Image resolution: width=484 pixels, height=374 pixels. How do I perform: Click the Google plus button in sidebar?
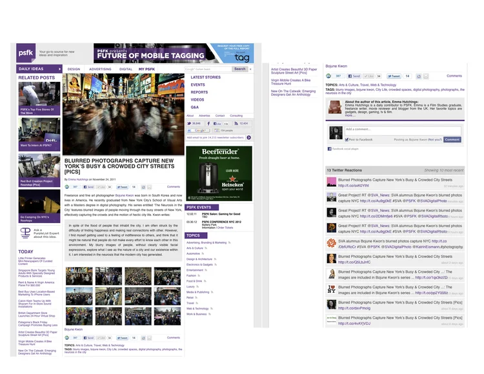(x=197, y=130)
